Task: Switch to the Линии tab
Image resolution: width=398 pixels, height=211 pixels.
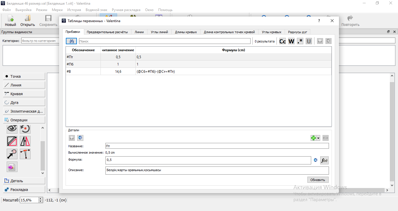Action: (x=139, y=32)
